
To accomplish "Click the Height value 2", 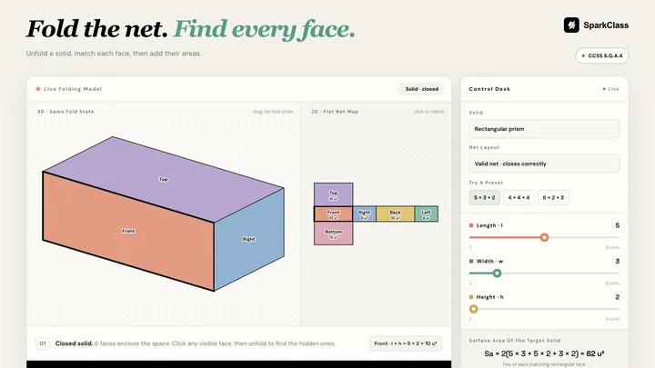I will coord(617,297).
